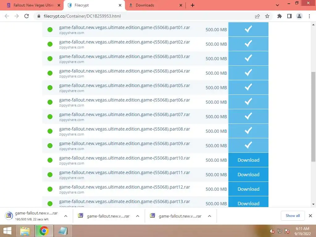Click the Chrome taskbar icon
The image size is (316, 237).
click(x=44, y=231)
